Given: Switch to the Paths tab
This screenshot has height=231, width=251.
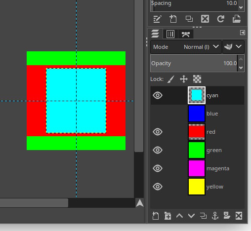Looking at the screenshot, I should tap(186, 34).
